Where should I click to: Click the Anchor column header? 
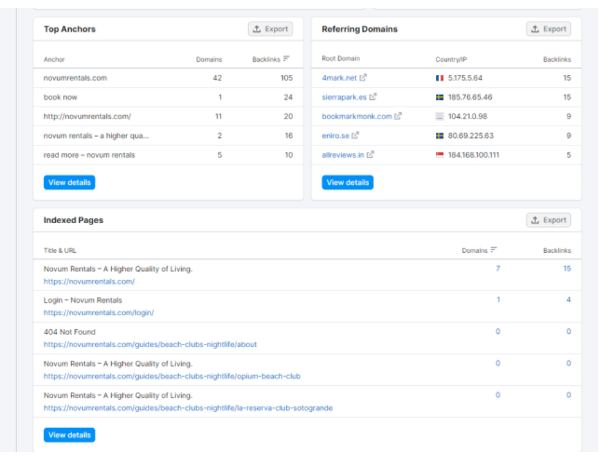(54, 59)
